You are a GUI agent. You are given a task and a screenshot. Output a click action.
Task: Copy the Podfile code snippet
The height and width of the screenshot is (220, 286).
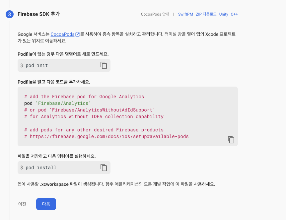tap(231, 140)
